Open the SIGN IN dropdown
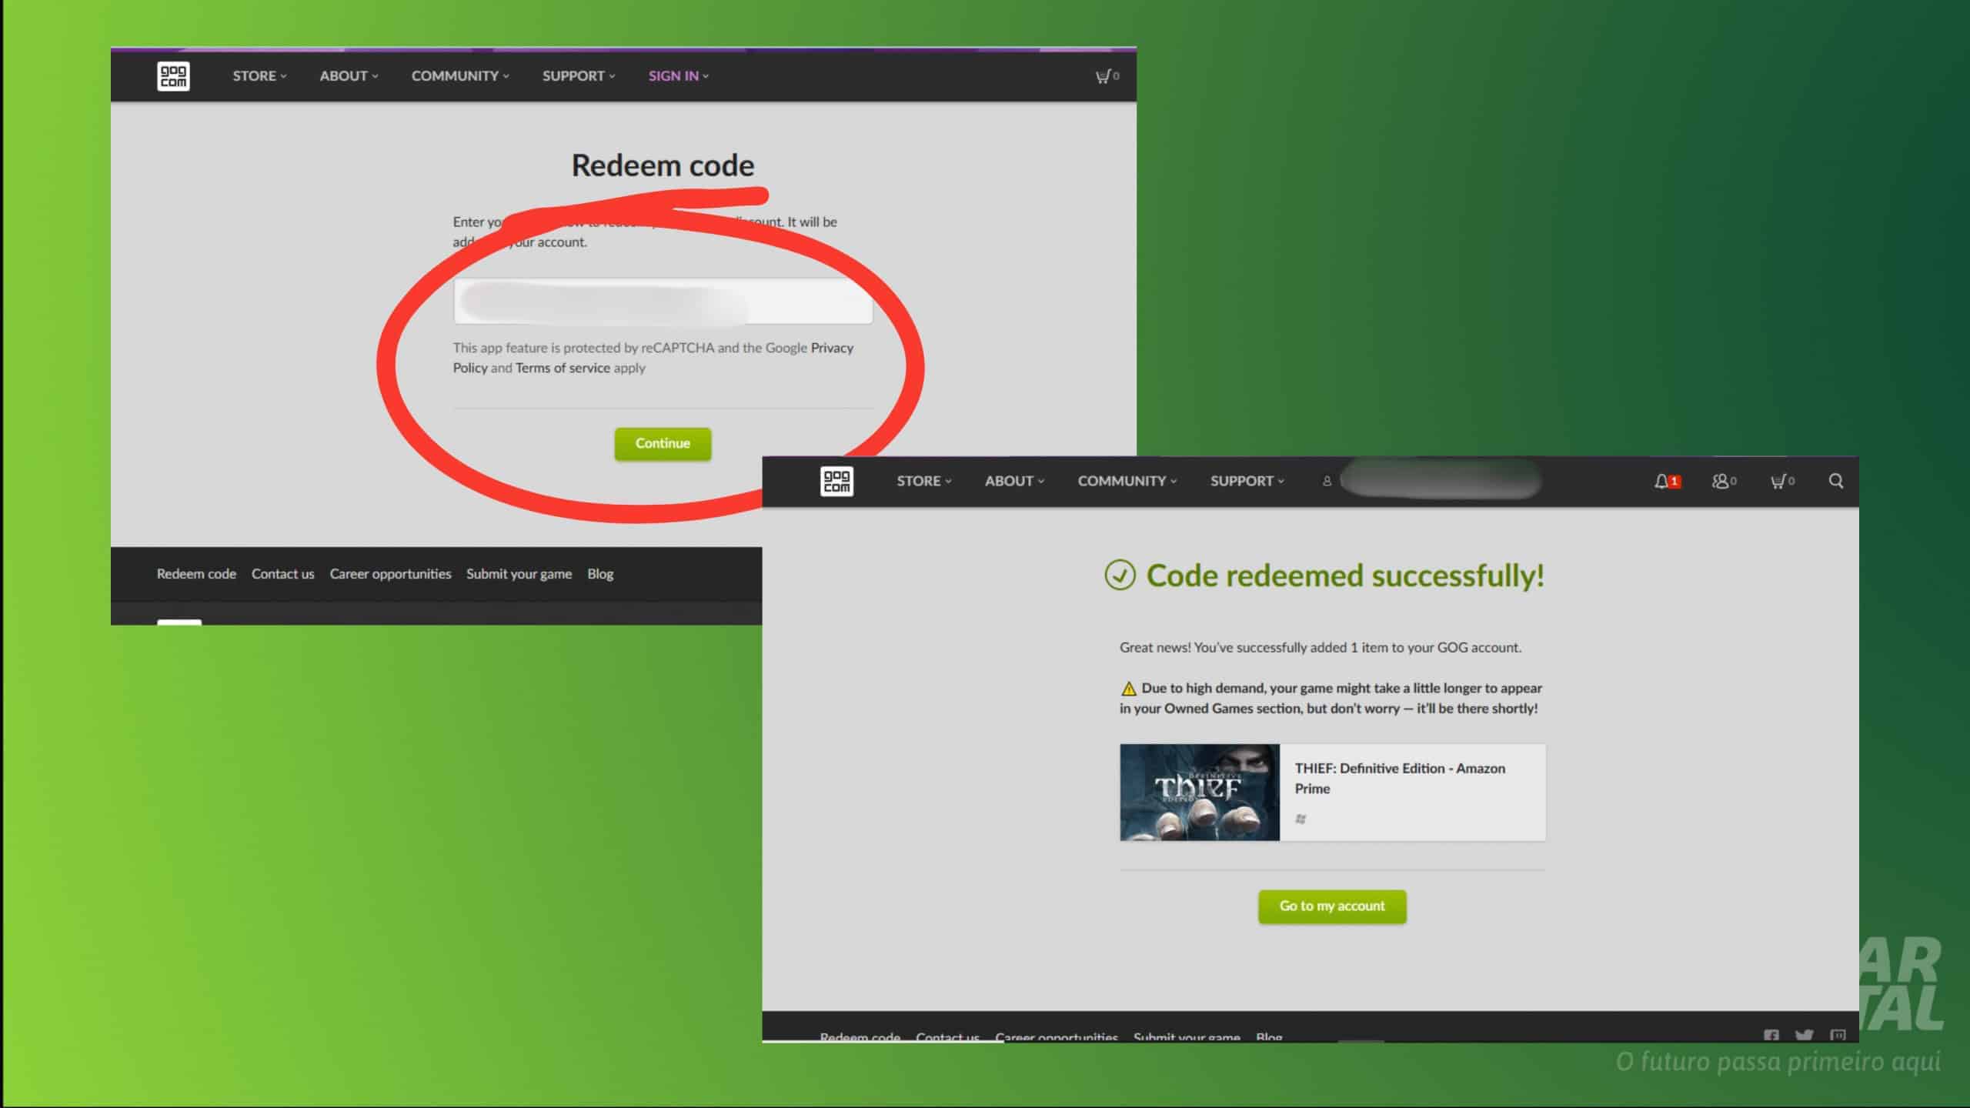1970x1108 pixels. 678,75
